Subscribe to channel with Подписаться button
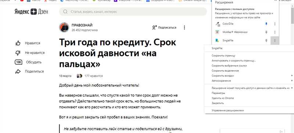The width and height of the screenshot is (294, 133). tap(164, 28)
